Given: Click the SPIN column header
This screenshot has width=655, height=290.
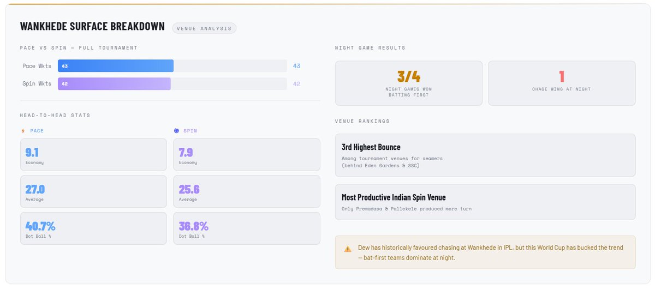Looking at the screenshot, I should click(x=190, y=131).
